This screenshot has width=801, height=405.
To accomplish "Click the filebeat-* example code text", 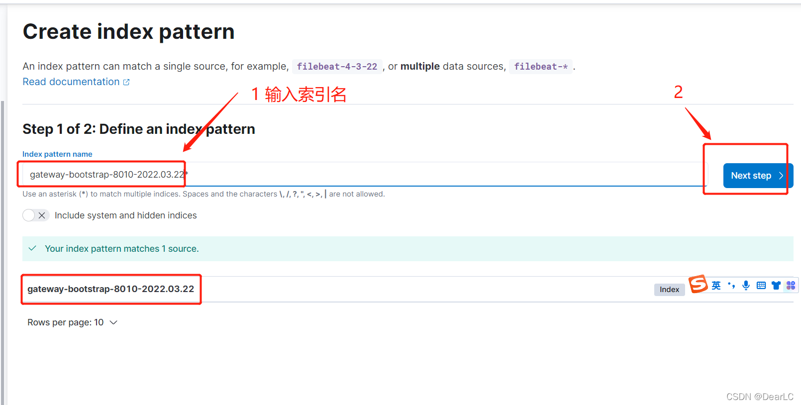I will [x=541, y=67].
